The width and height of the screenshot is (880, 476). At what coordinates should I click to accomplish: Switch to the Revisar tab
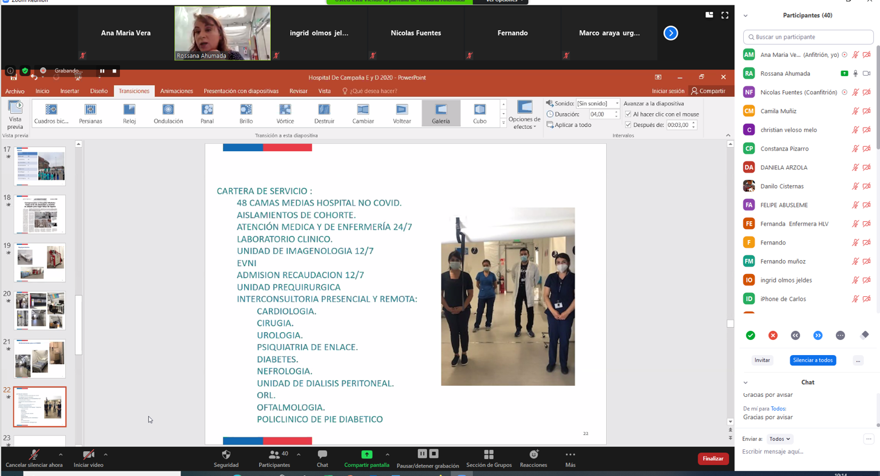click(298, 91)
